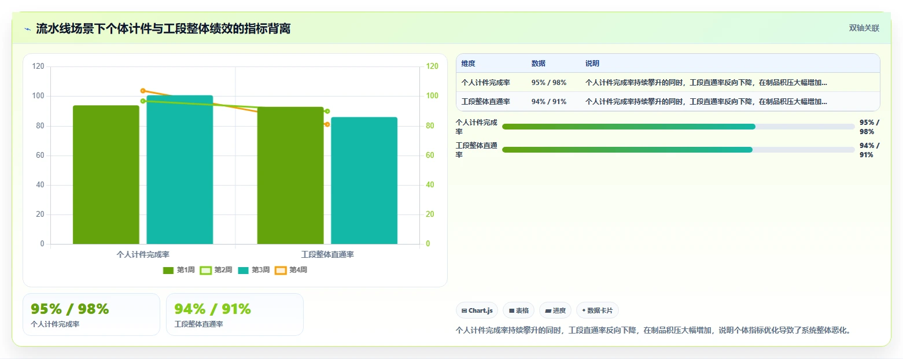Image resolution: width=903 pixels, height=359 pixels.
Task: Click the 第3周 teal bar for 个人计件完成率
Action: tap(180, 169)
